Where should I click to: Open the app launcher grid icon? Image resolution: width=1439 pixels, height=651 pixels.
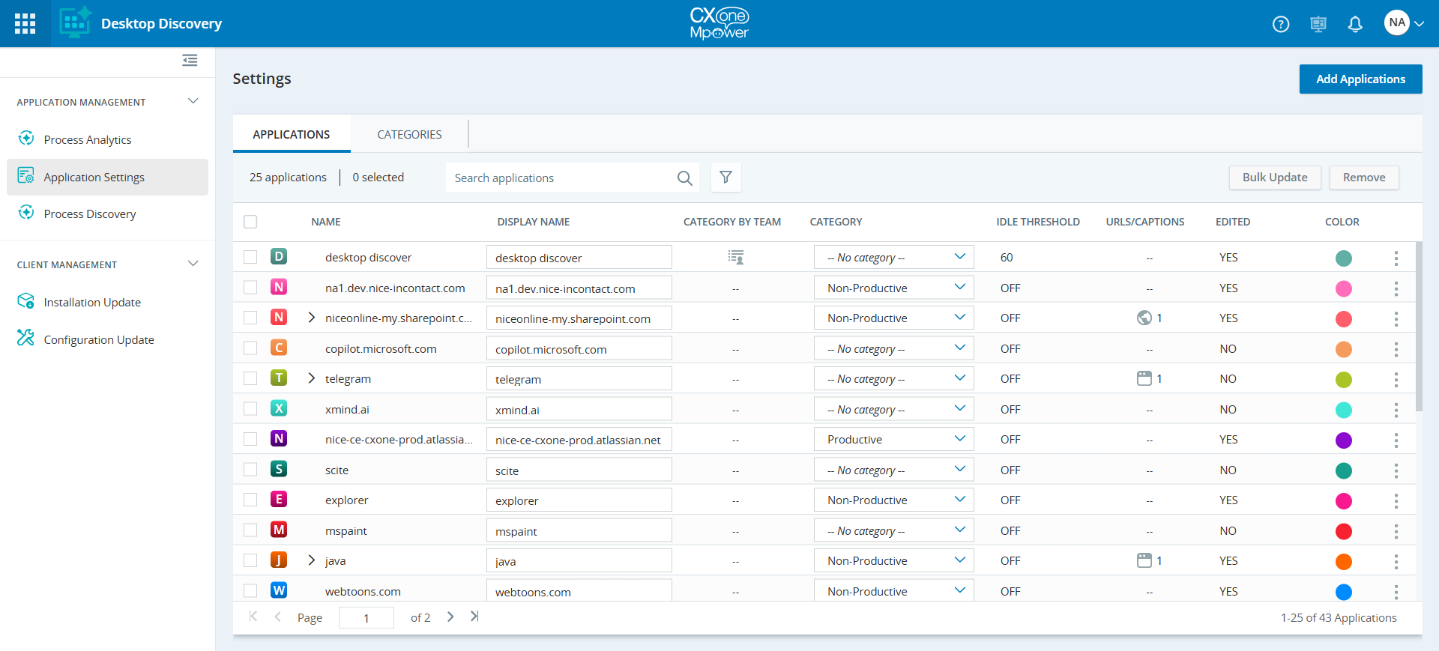(25, 24)
